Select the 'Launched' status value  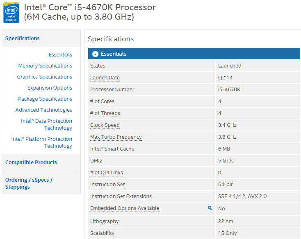pos(230,66)
